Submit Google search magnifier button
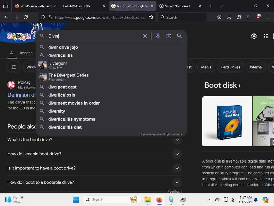The width and height of the screenshot is (274, 206). (x=179, y=36)
